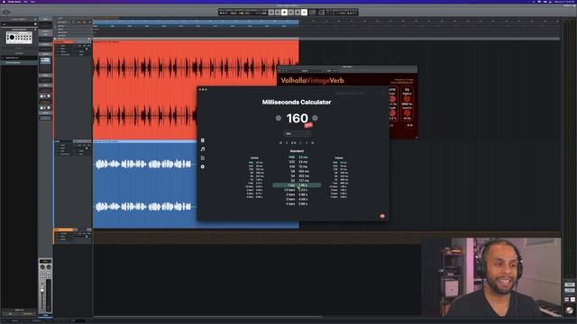Open the Studio One menu in macOS menu bar
Viewport: 577px width, 324px height.
pyautogui.click(x=14, y=2)
